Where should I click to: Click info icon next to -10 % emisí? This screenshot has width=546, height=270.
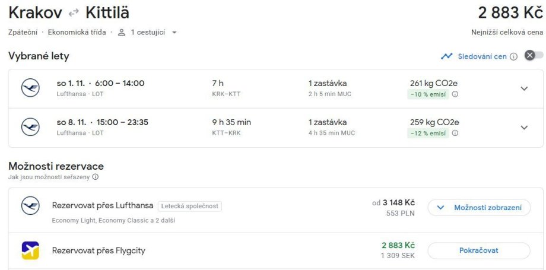tap(455, 94)
